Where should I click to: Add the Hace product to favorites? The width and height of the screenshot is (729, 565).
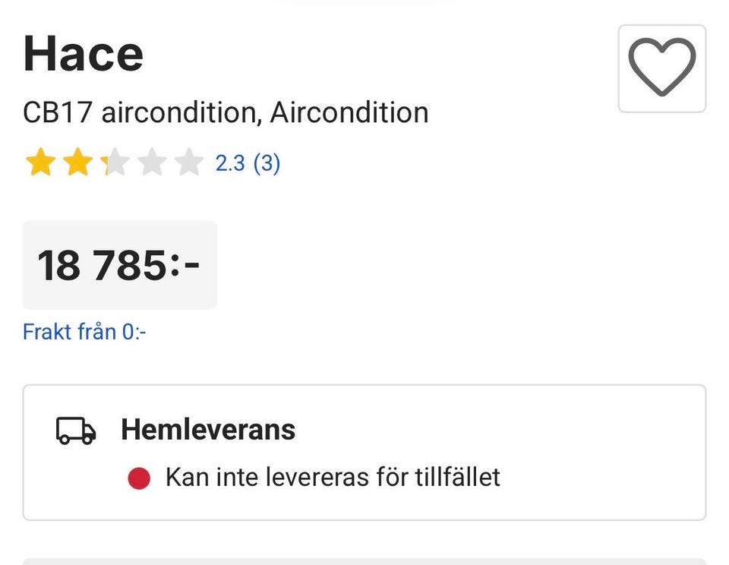point(661,68)
